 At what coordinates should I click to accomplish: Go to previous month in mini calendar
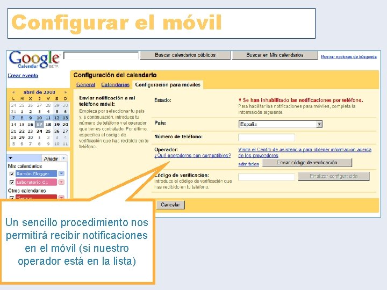(13, 92)
